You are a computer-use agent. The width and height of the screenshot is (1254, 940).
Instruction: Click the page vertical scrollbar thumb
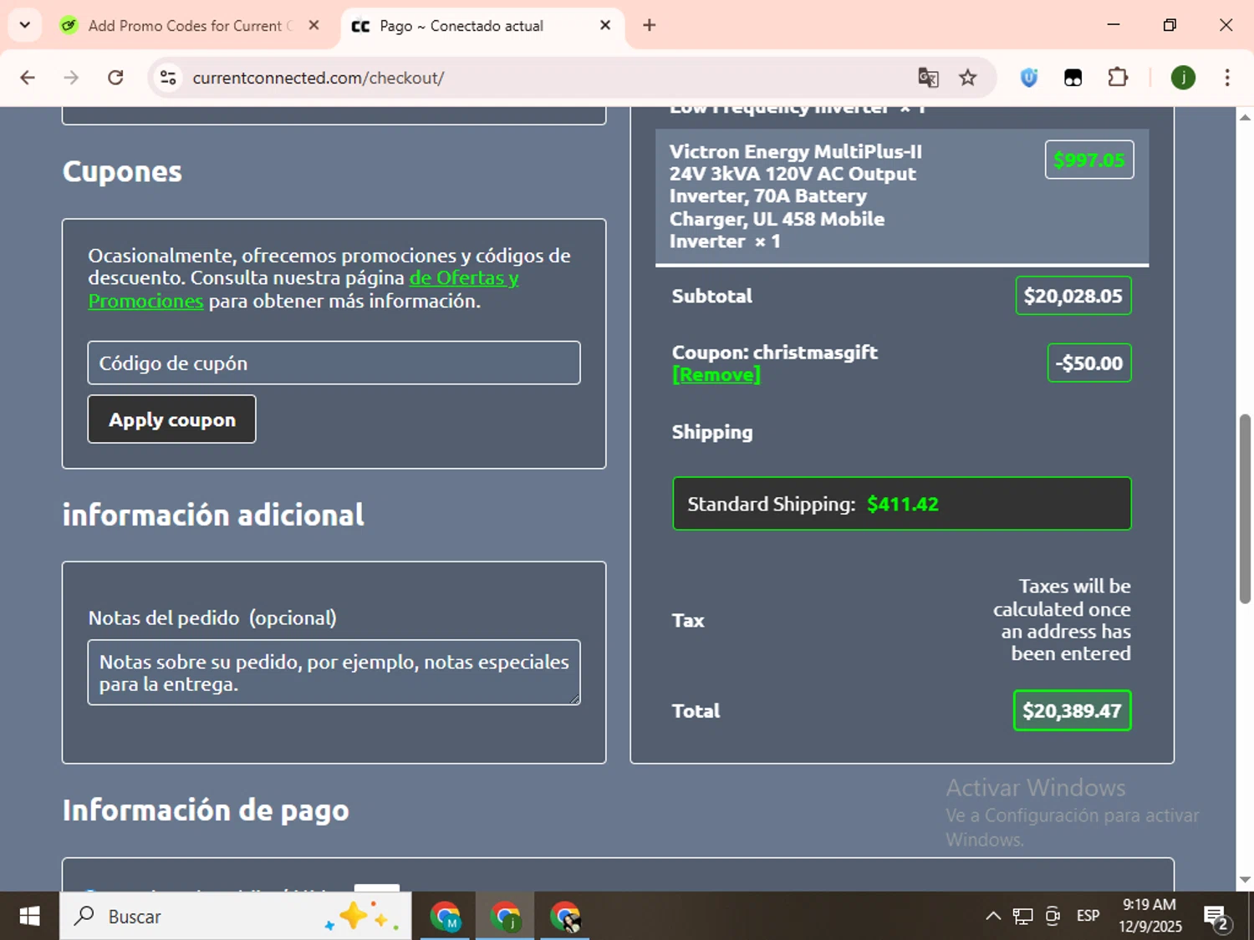1245,508
